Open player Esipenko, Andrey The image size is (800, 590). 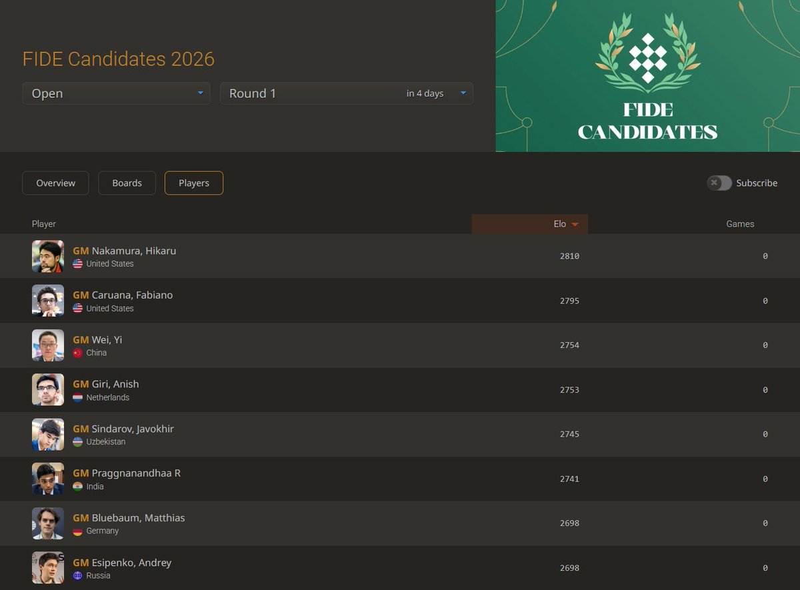(122, 562)
